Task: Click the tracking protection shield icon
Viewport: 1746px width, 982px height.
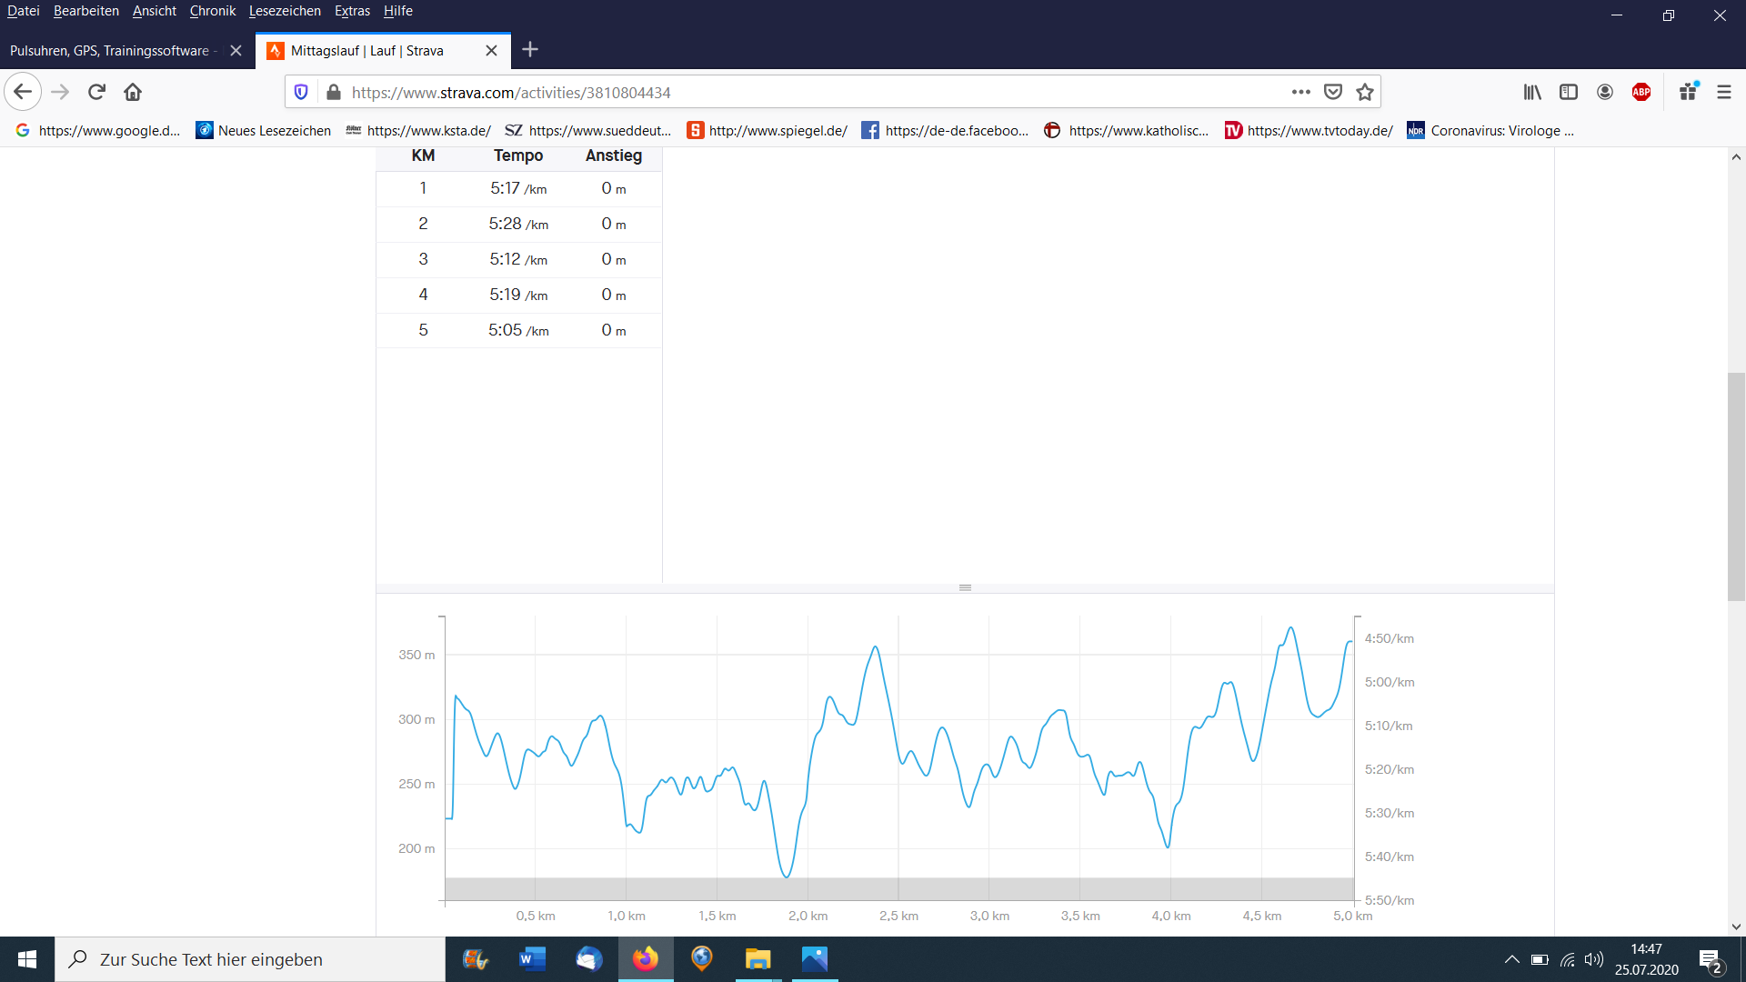Action: (x=301, y=92)
